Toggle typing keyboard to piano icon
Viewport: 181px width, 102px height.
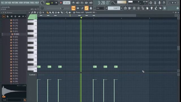pos(74,8)
